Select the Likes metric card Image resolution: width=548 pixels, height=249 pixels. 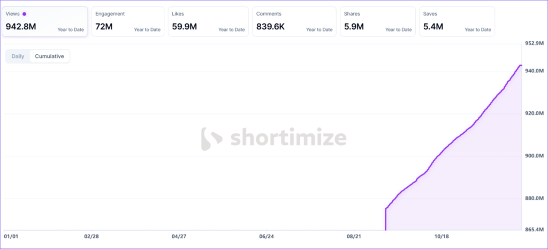208,21
